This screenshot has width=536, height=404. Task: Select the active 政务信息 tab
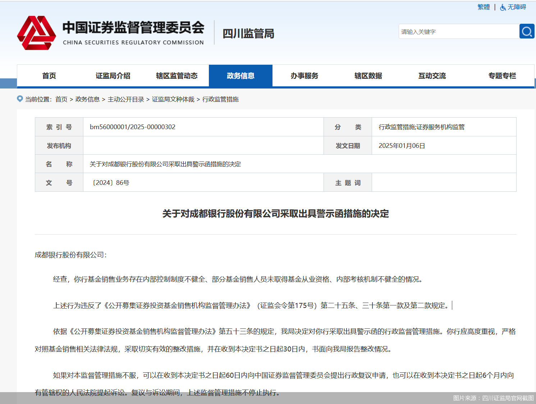(240, 76)
